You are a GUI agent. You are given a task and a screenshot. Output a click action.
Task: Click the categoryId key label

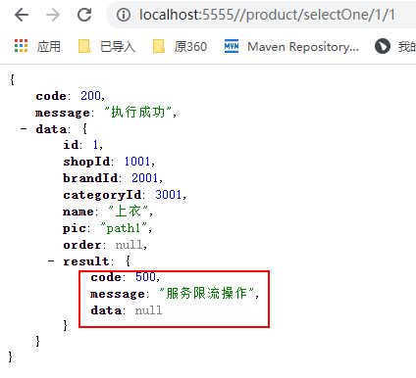[x=102, y=195]
